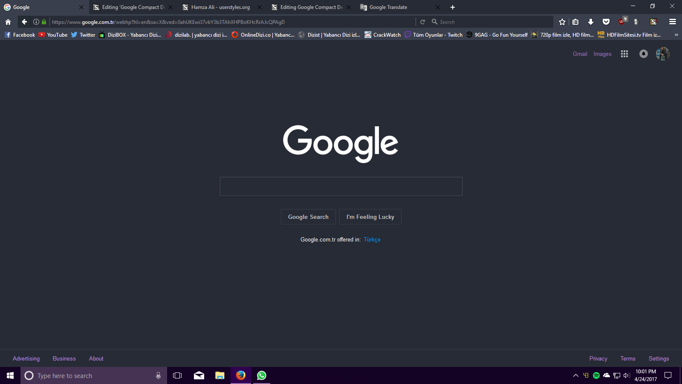Bookmark this page with star icon
Viewport: 682px width, 384px height.
point(562,22)
